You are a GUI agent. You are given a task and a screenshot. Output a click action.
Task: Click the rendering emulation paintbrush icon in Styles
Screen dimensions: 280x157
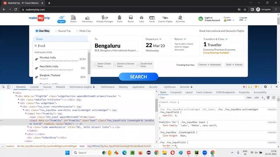tap(268, 98)
